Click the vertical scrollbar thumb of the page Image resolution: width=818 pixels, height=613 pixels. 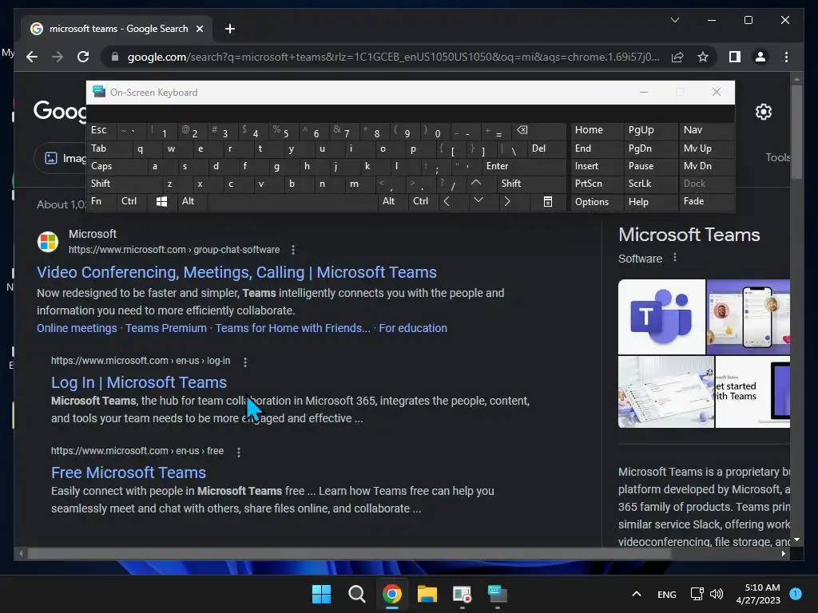click(x=796, y=132)
